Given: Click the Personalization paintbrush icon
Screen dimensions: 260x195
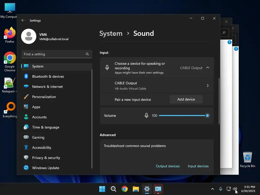Looking at the screenshot, I should point(26,96).
